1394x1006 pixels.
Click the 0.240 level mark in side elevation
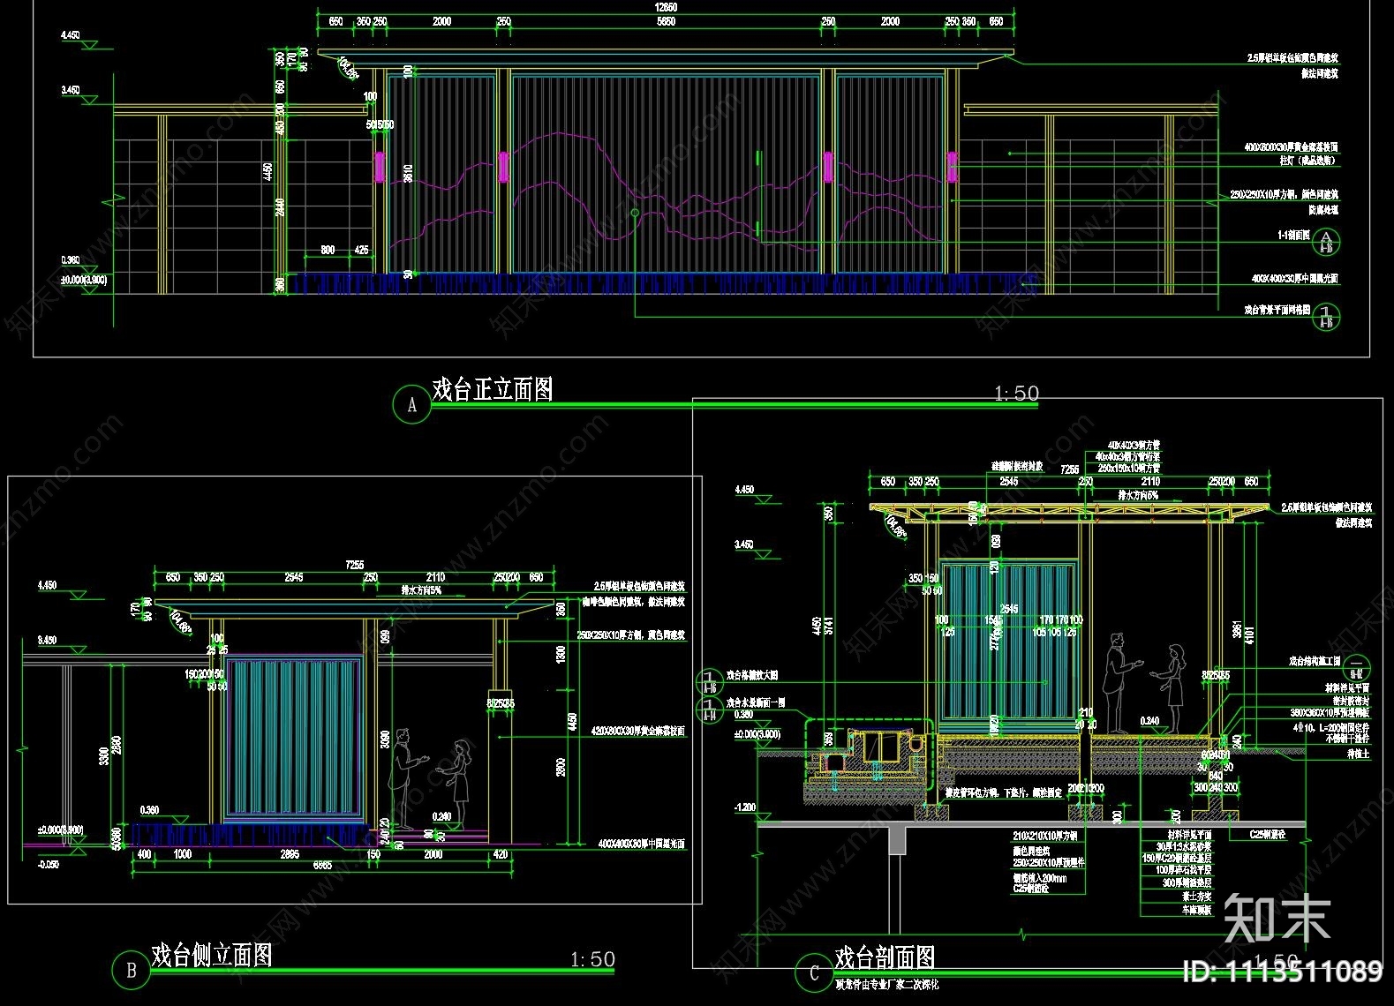[442, 817]
